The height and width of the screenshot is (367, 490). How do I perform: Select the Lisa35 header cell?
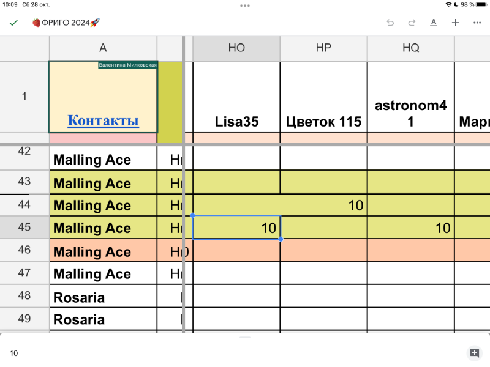236,121
